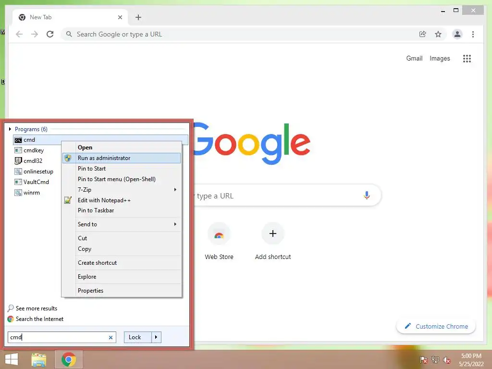The image size is (492, 369).
Task: Select the New Tab browser tab
Action: coord(70,17)
